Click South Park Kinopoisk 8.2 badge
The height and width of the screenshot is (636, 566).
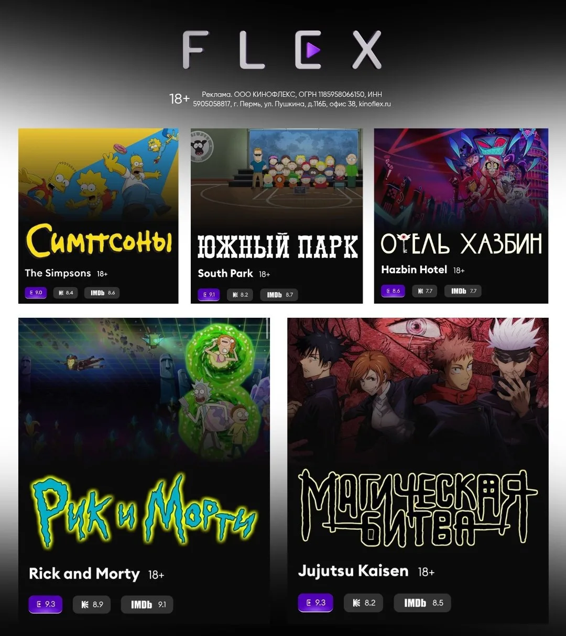point(241,295)
